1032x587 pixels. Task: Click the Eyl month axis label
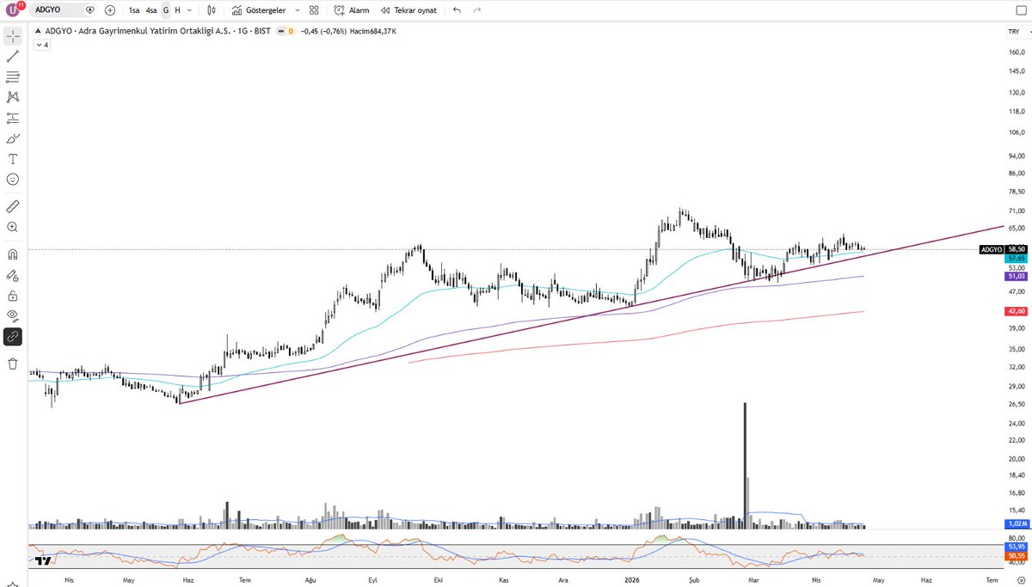pos(373,580)
